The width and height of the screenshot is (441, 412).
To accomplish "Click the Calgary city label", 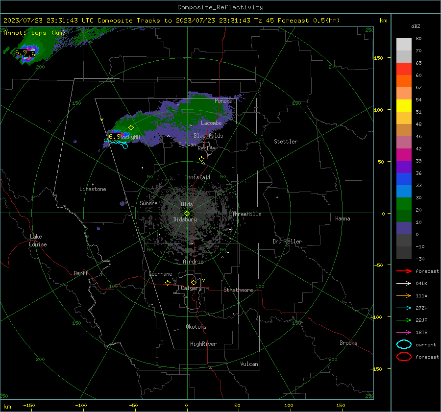I will click(191, 288).
